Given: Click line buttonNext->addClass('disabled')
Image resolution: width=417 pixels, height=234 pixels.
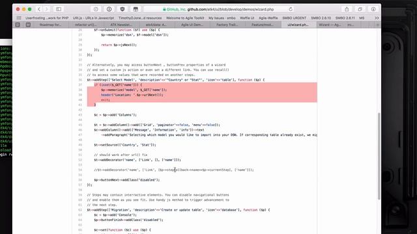Looking at the screenshot, I should tap(127, 180).
